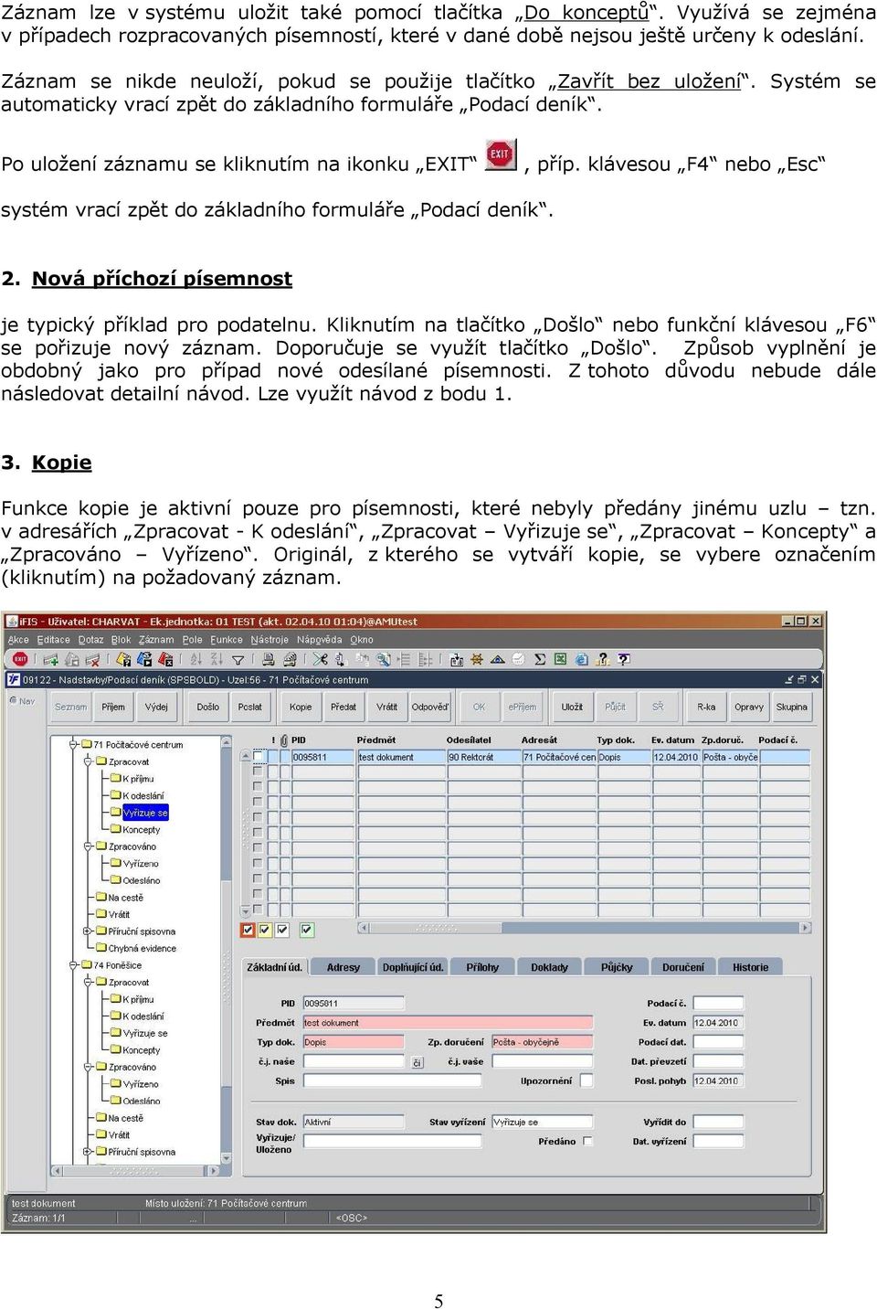Collapse the 74 Poněšice tree node
Image resolution: width=877 pixels, height=1309 pixels.
pos(74,965)
